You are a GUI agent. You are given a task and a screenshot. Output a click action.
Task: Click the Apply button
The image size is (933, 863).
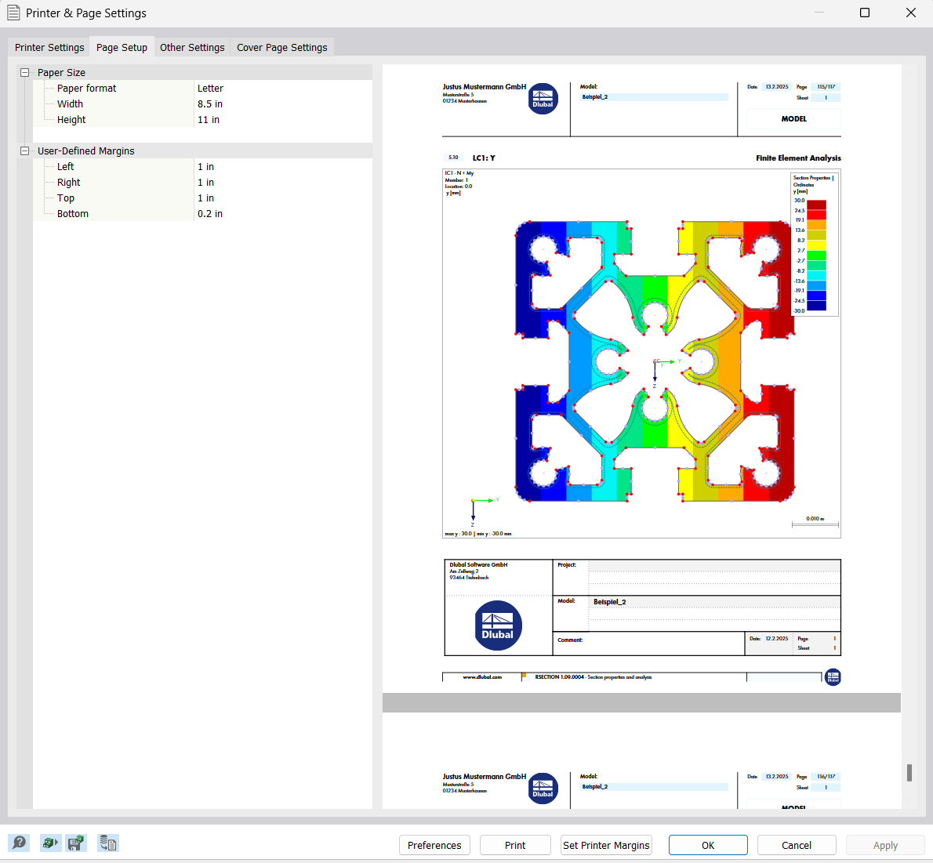coord(885,845)
